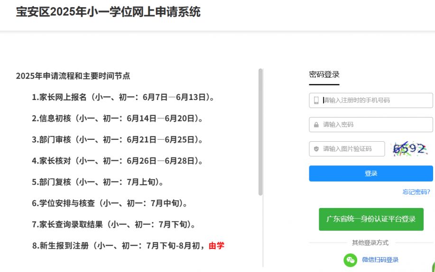Open the 忘记密码? link
The image size is (435, 272).
coord(416,192)
